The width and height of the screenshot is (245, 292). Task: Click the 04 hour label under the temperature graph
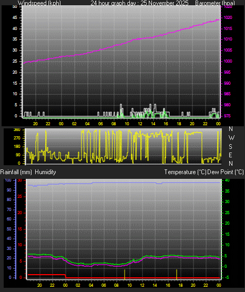point(91,285)
